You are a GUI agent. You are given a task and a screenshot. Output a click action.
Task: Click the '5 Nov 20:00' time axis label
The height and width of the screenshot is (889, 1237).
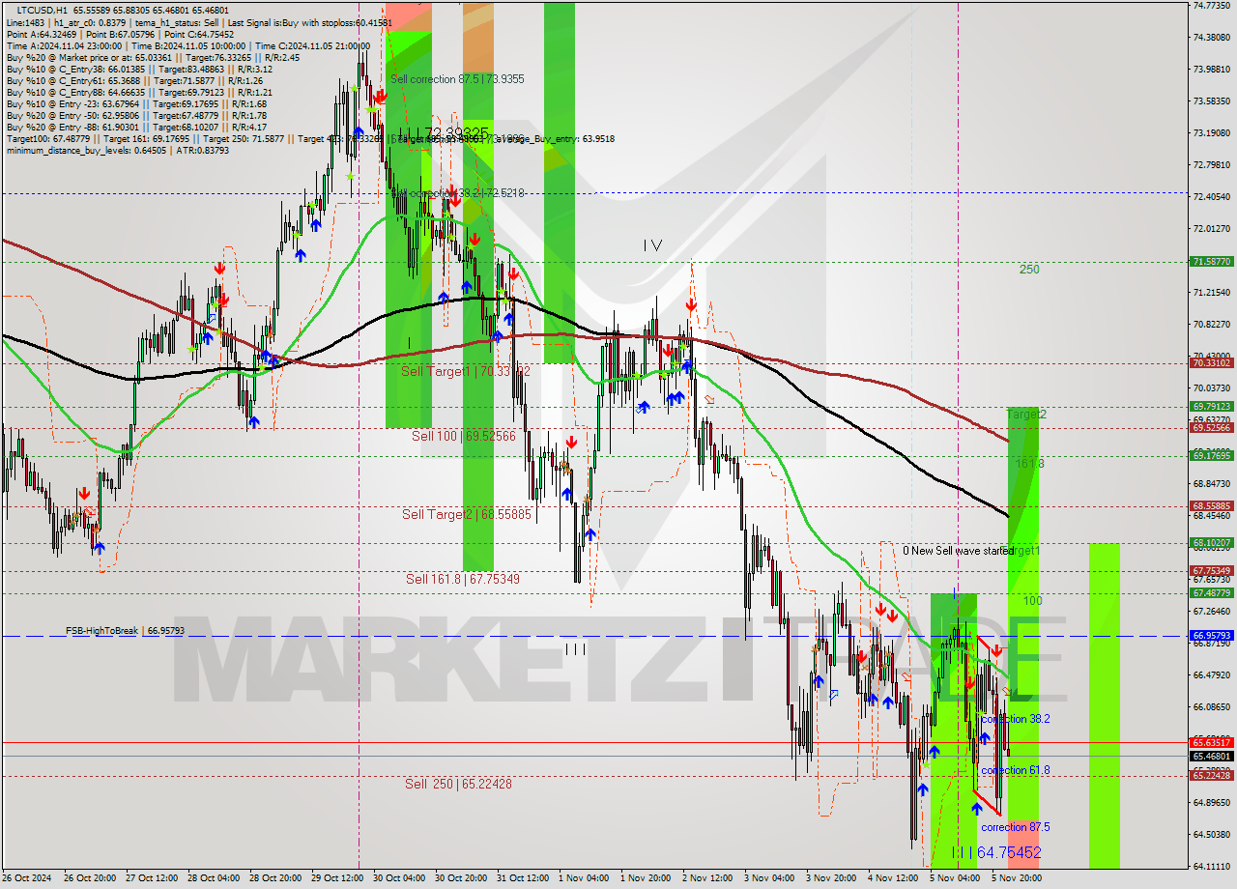point(1015,878)
